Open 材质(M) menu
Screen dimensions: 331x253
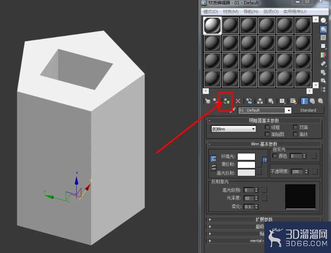click(231, 12)
